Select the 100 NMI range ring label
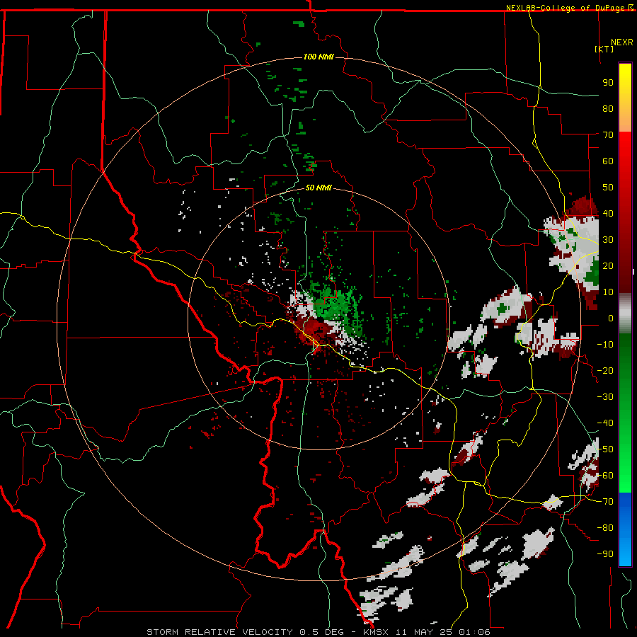Image resolution: width=637 pixels, height=637 pixels. pyautogui.click(x=318, y=57)
